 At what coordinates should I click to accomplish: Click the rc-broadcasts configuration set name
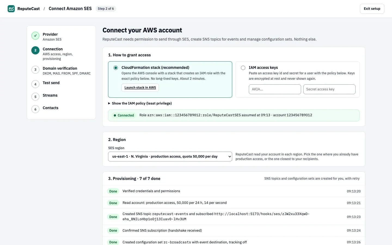[177, 242]
